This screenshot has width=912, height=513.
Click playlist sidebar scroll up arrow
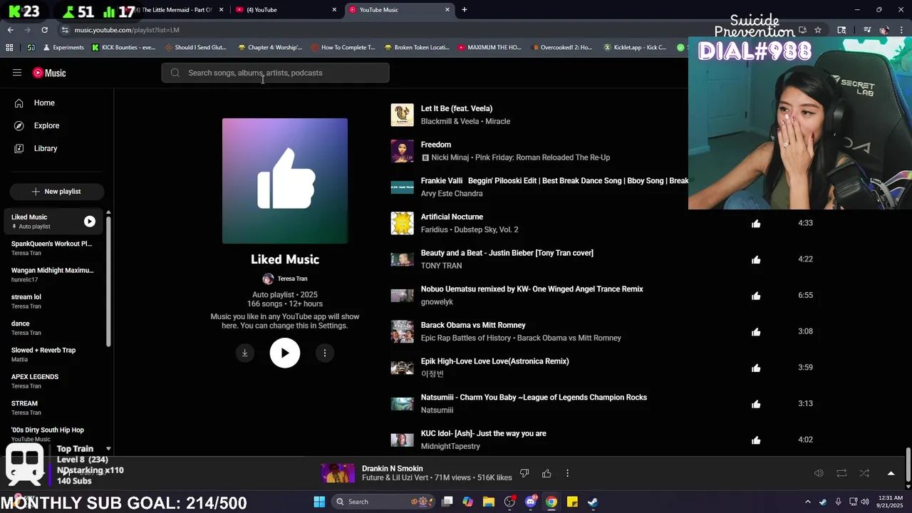tap(108, 212)
